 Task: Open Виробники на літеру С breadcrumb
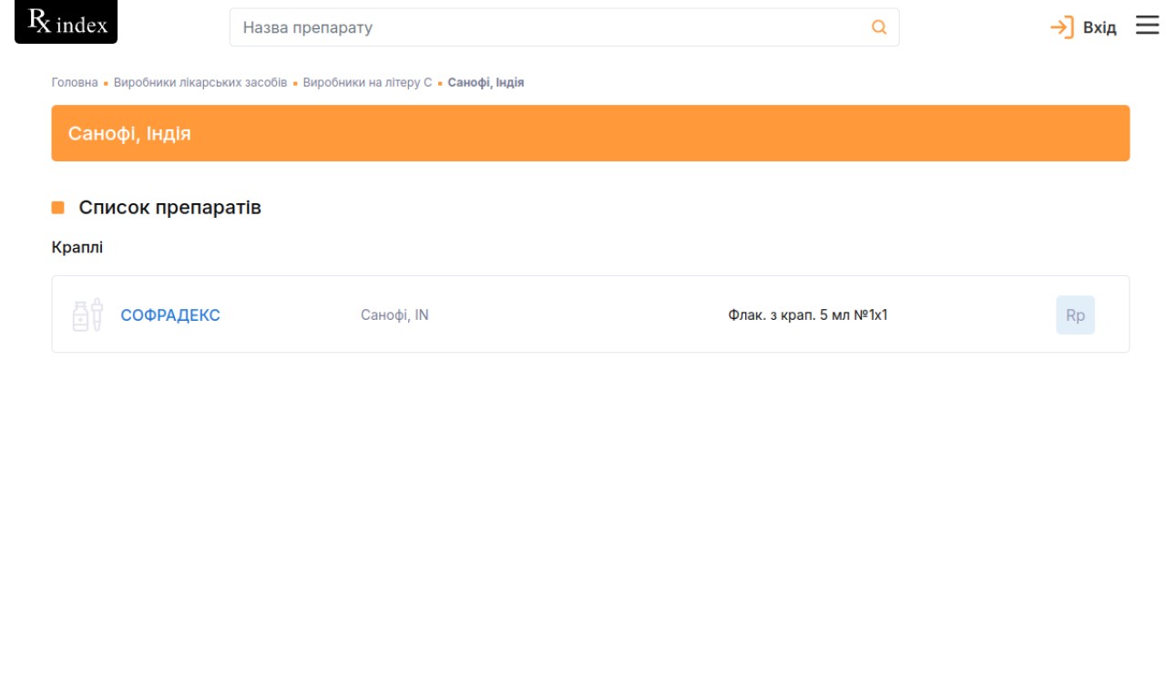coord(367,82)
